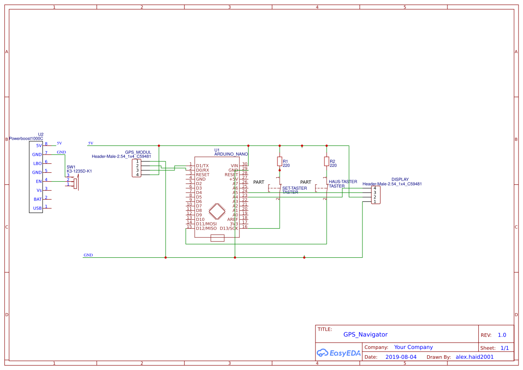Click the date field 2019-08-04
Viewport: 523px width, 370px height.
click(401, 357)
